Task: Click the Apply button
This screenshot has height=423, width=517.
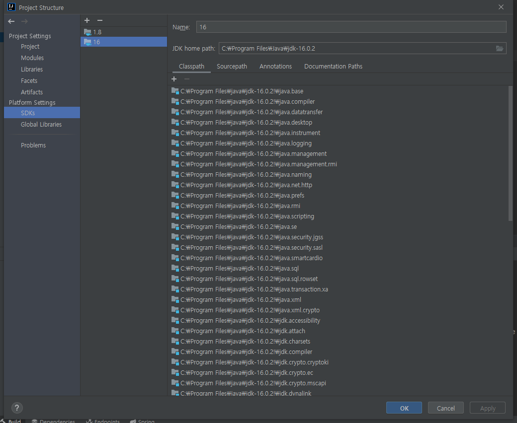Action: 488,408
